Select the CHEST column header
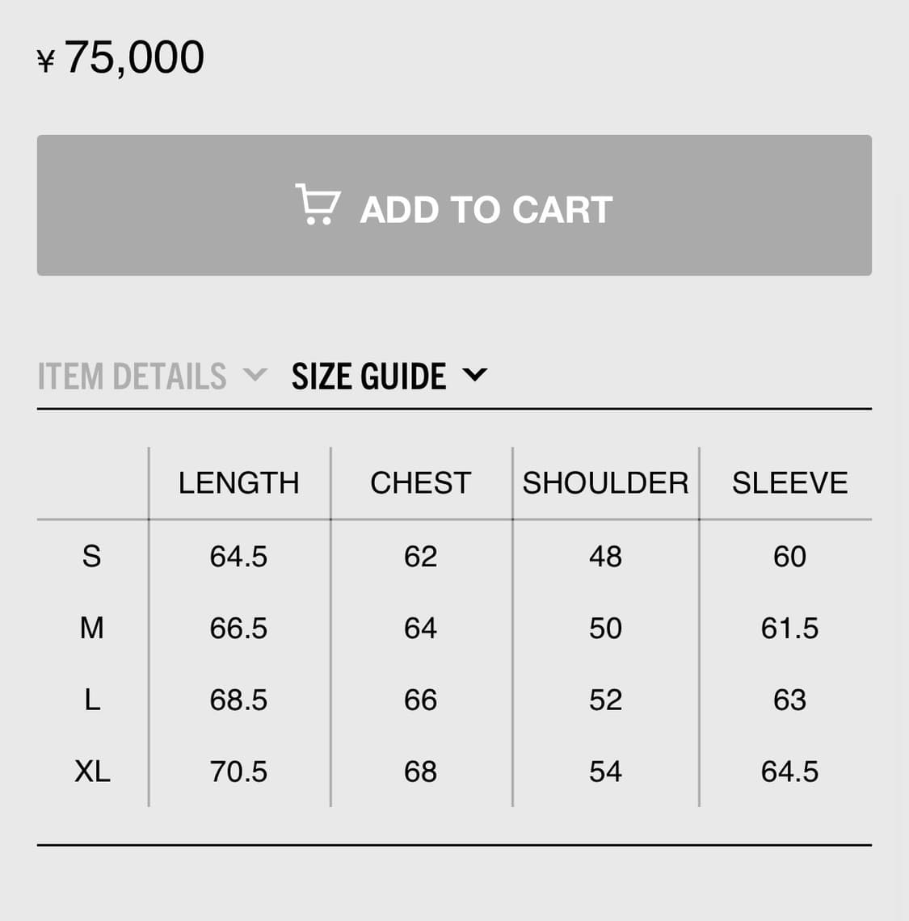Screen dimensions: 909x921 [x=420, y=483]
